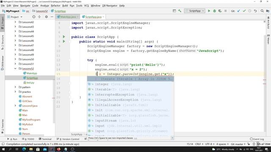
Task: Open the Run tool window
Action: coord(12,139)
